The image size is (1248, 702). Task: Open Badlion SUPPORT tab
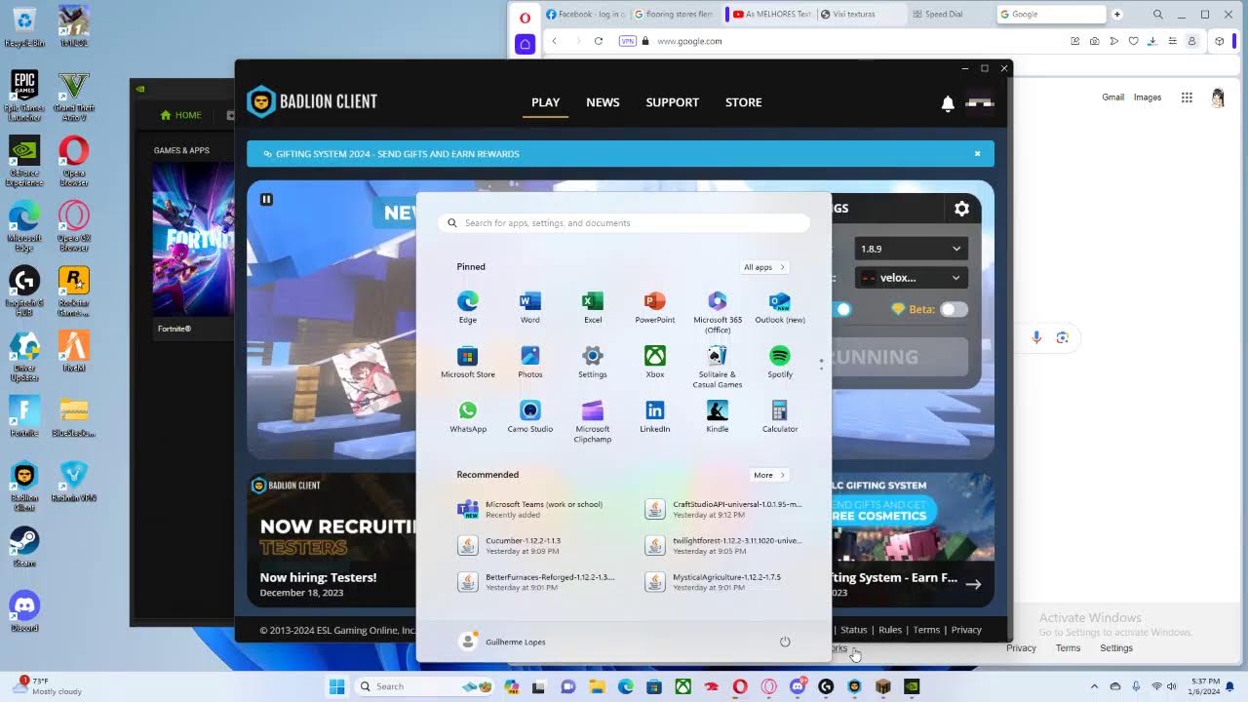(672, 102)
